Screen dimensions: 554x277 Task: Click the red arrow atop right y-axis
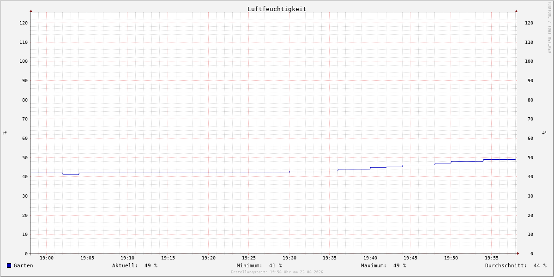click(516, 11)
